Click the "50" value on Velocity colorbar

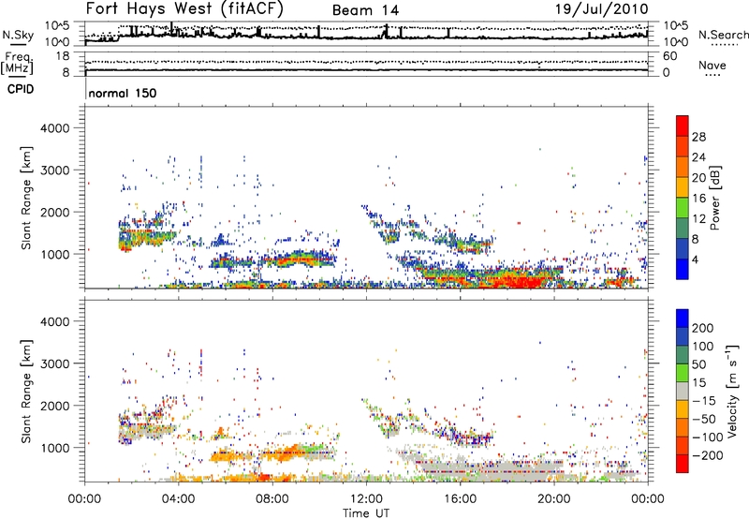click(698, 364)
